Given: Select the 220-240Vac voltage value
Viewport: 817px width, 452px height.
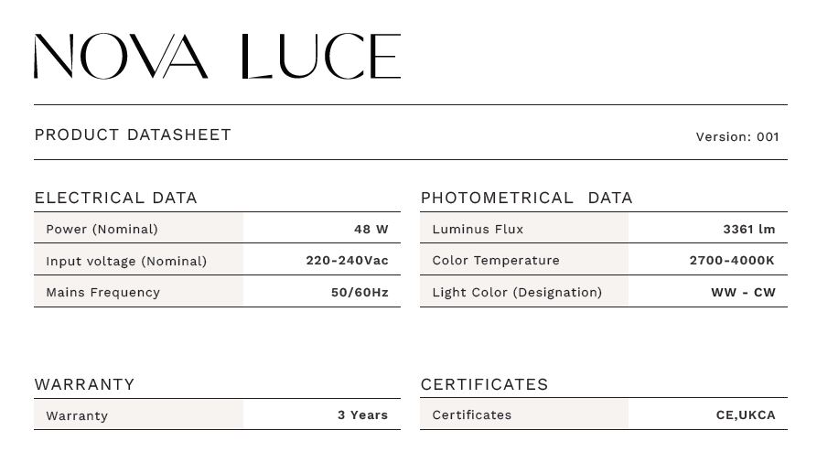Looking at the screenshot, I should point(347,260).
